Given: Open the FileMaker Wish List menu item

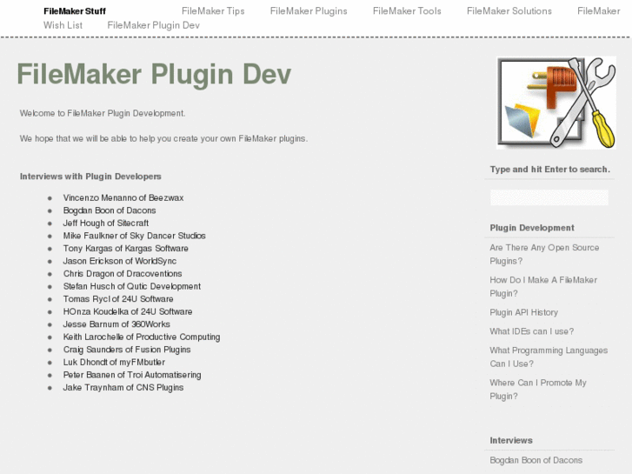Looking at the screenshot, I should coord(63,25).
